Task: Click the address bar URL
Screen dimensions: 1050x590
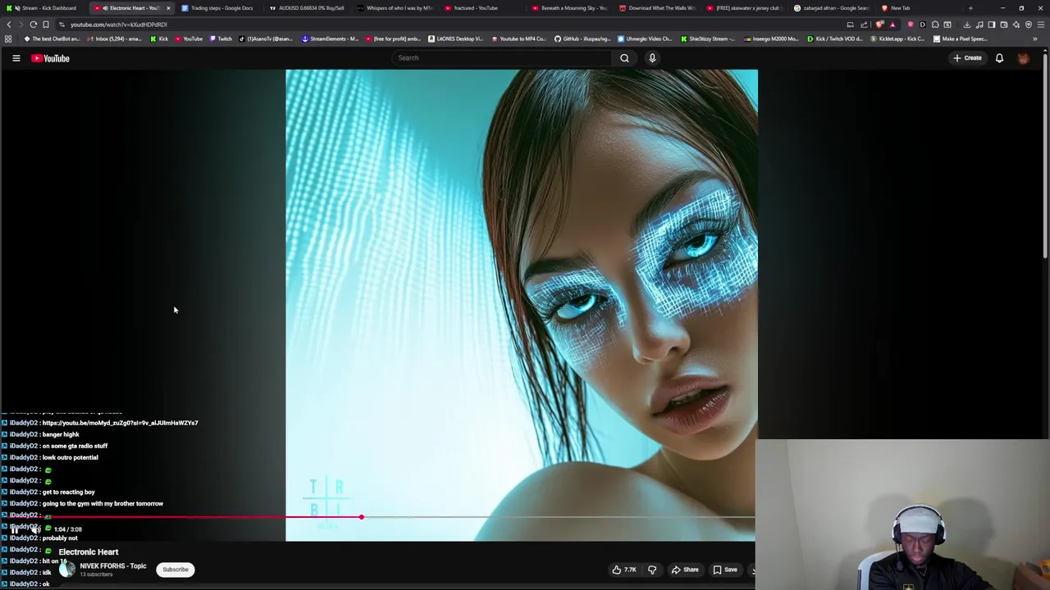Action: pos(119,25)
